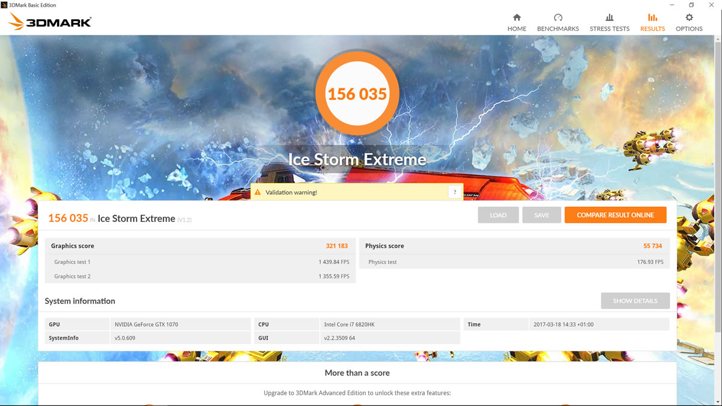The image size is (722, 406).
Task: Click the SAVE button
Action: click(x=541, y=215)
